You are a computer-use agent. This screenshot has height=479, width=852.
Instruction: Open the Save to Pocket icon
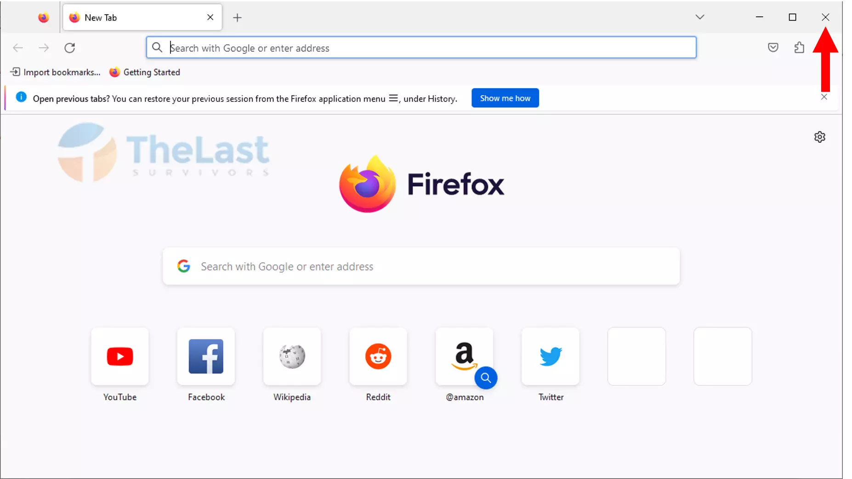pyautogui.click(x=773, y=47)
